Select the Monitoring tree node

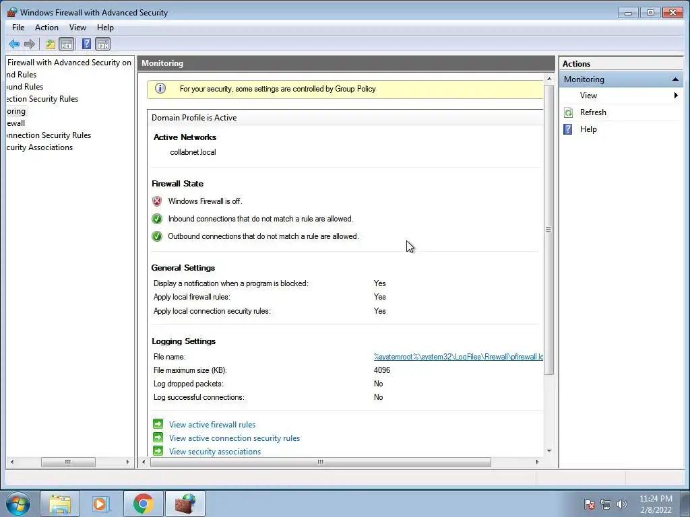pyautogui.click(x=16, y=111)
